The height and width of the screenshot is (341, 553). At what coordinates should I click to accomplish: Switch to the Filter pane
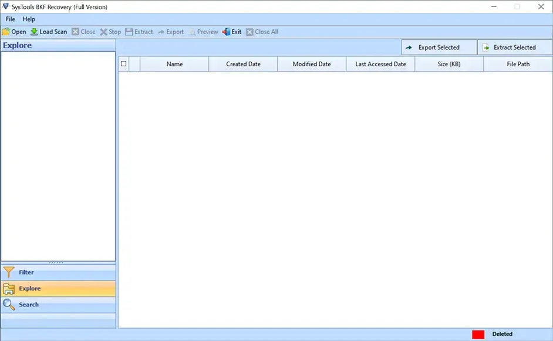[58, 272]
